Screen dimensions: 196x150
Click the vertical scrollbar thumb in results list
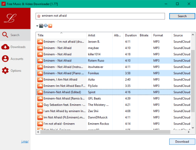click(193, 81)
